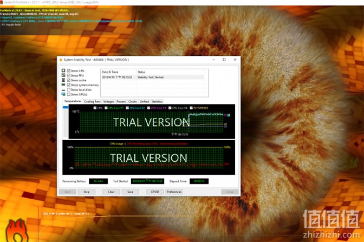Stop the stability test with Stop button
Viewport: 364px width, 242px height.
(86, 192)
